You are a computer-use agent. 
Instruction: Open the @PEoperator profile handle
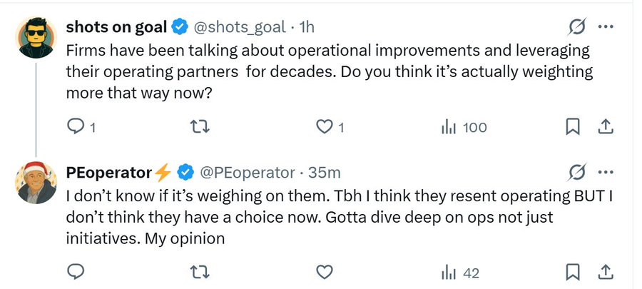point(246,172)
